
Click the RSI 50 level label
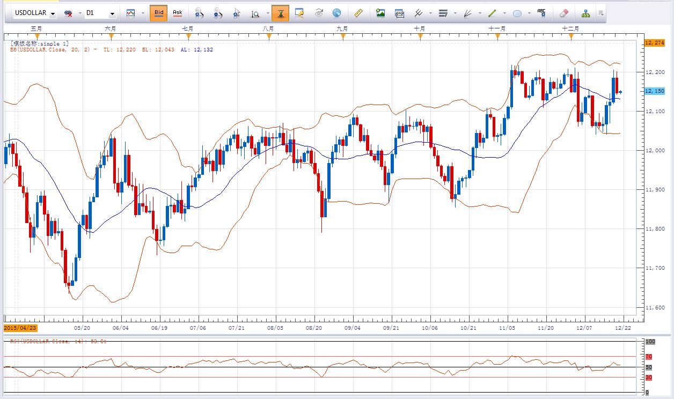click(648, 367)
